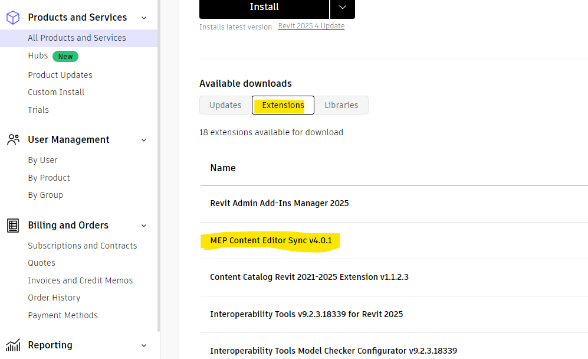Click the Install button

(x=264, y=7)
